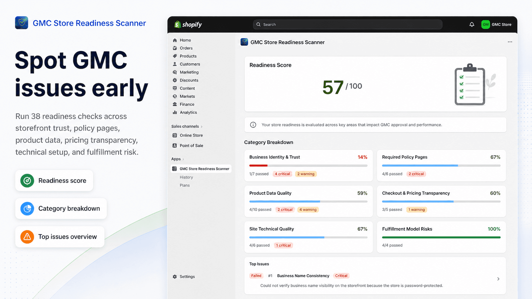Open the Markets page
The height and width of the screenshot is (299, 532).
[187, 96]
